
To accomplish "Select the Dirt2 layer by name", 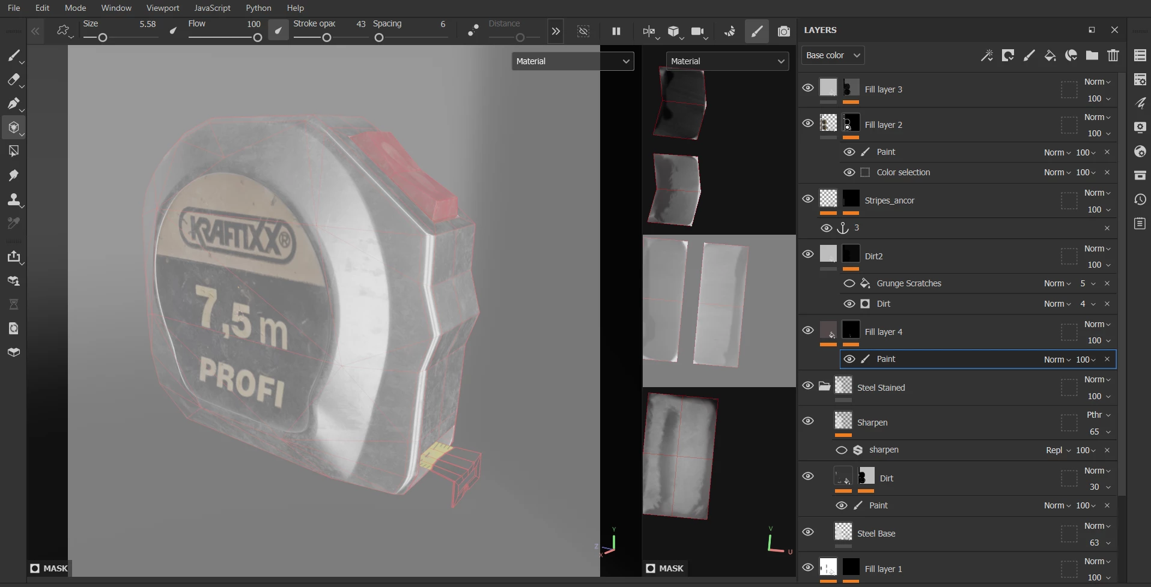I will 873,256.
